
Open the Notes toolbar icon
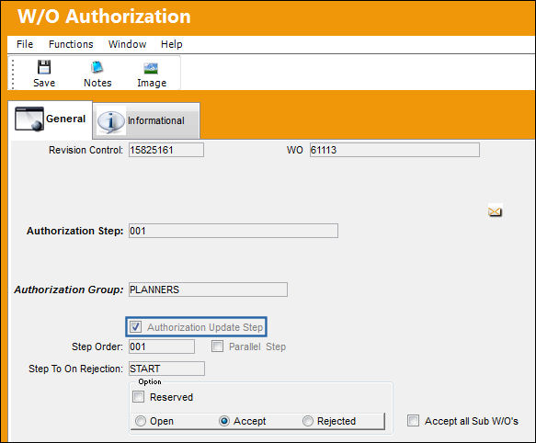(x=97, y=67)
